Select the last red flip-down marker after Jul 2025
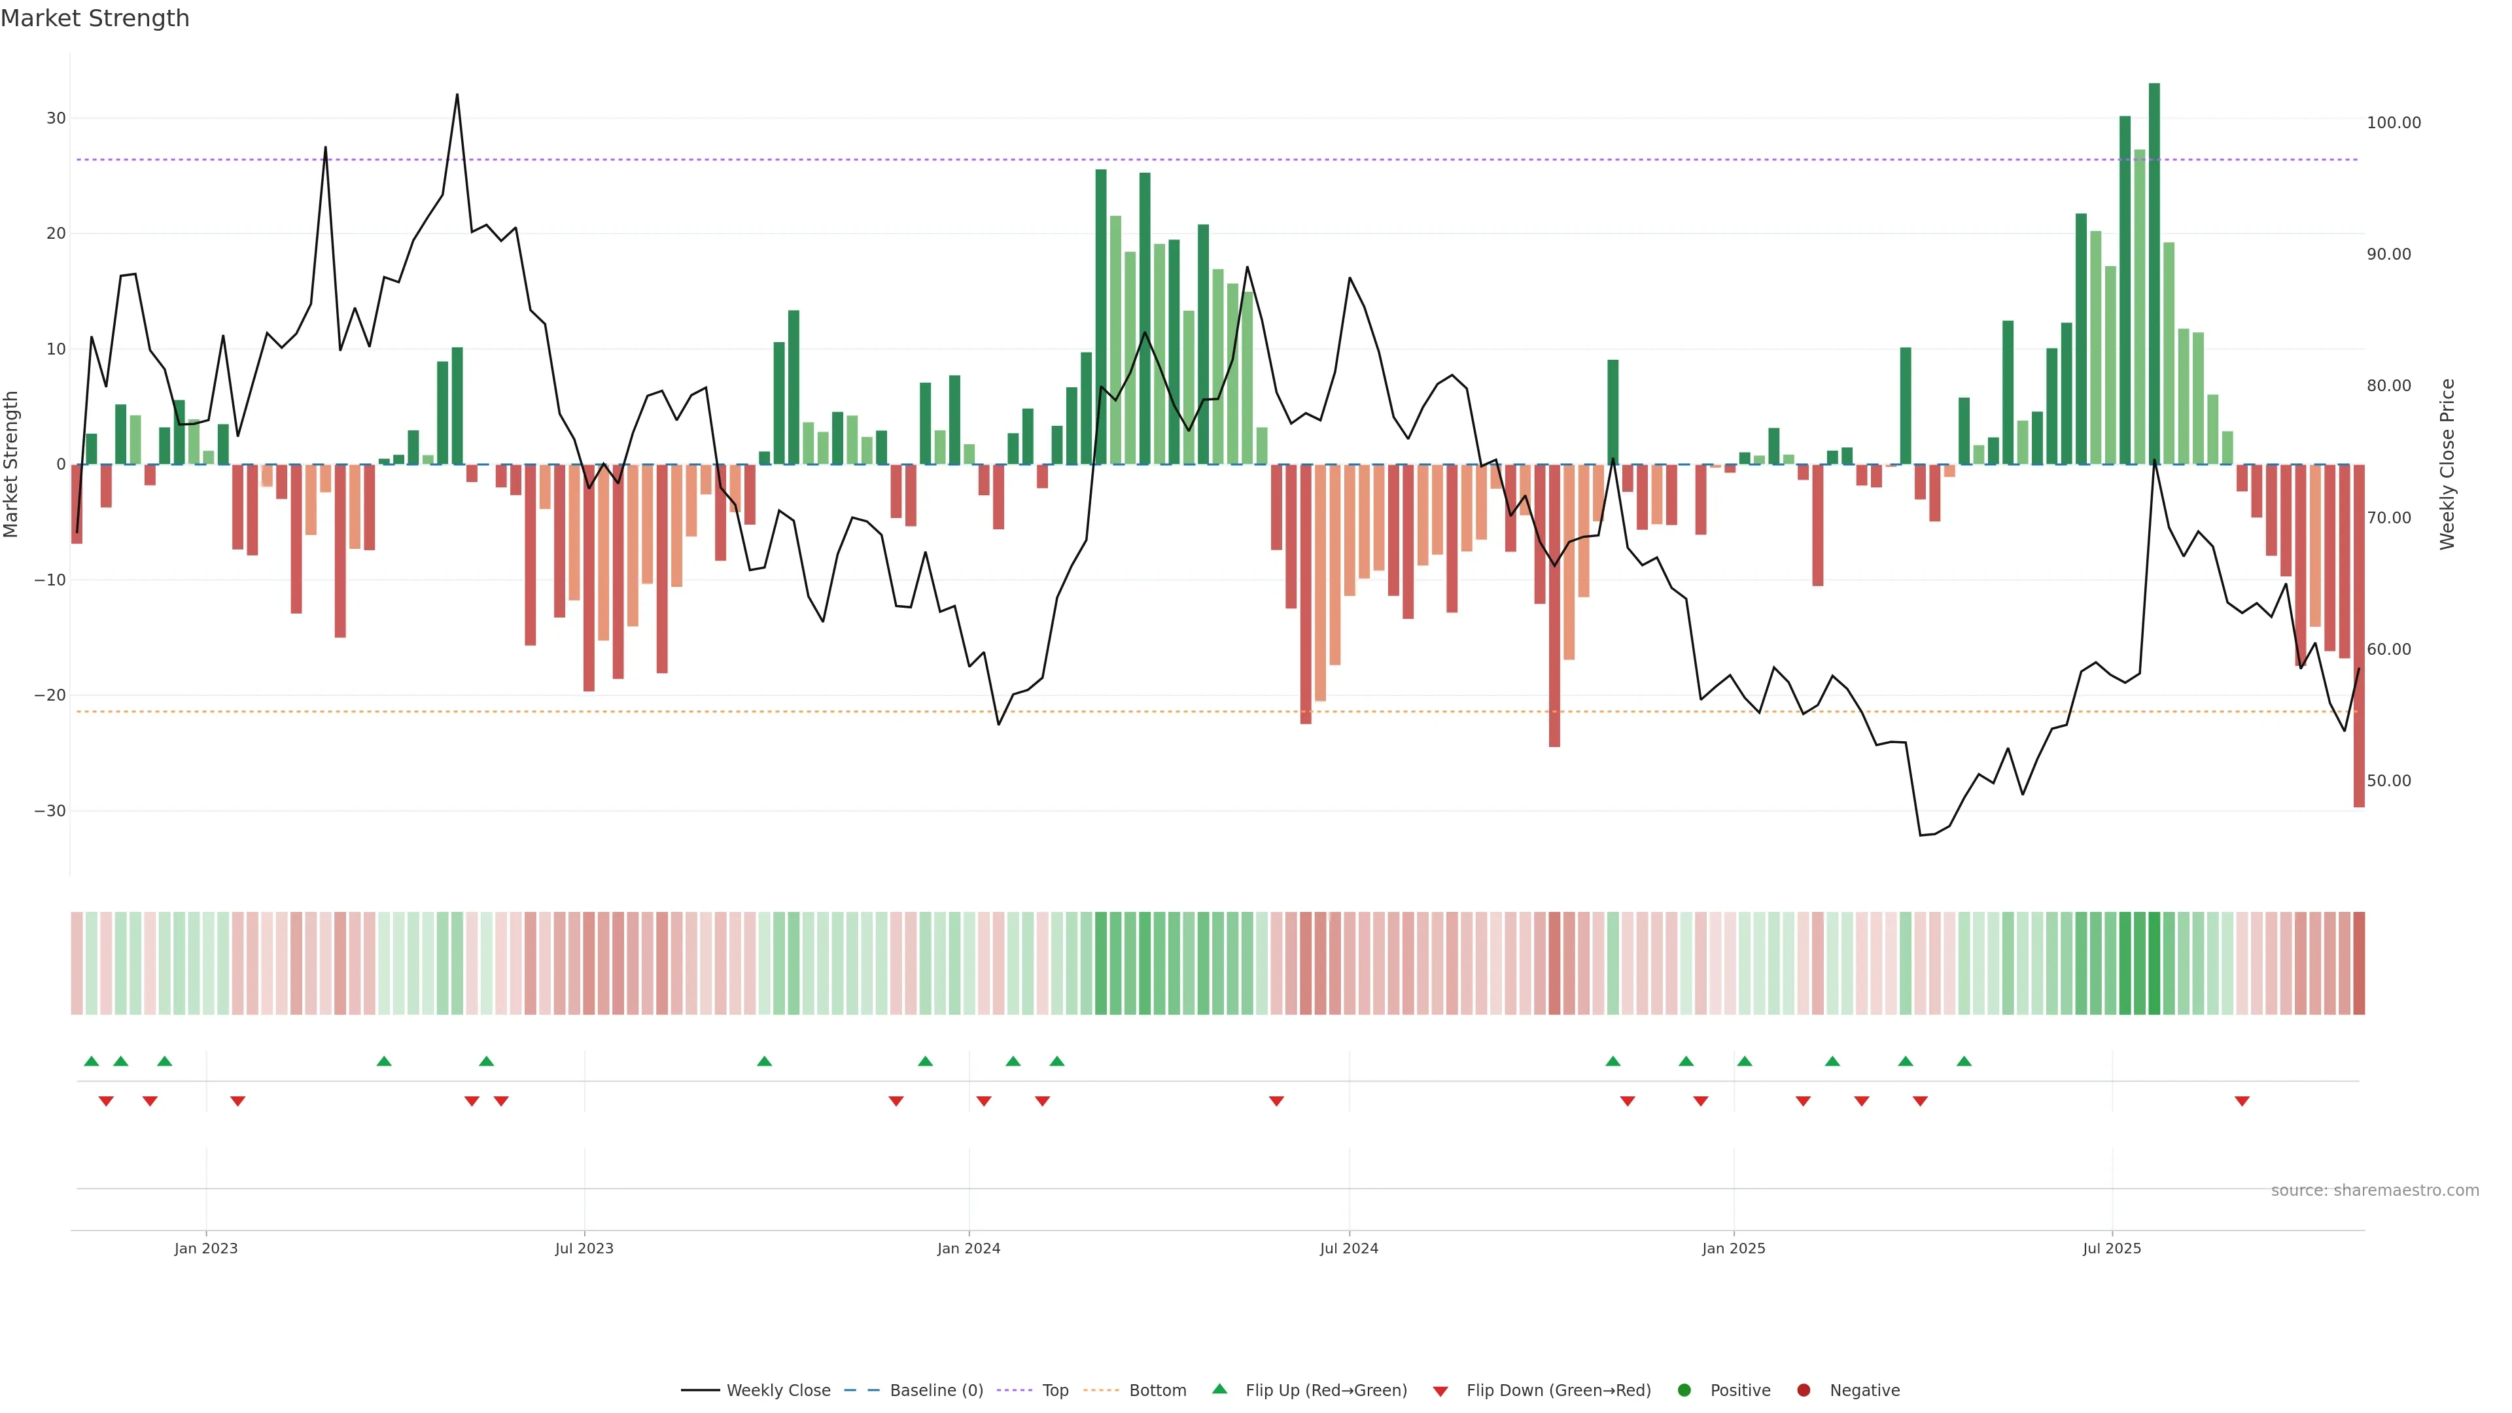The image size is (2512, 1413). coord(2242,1101)
